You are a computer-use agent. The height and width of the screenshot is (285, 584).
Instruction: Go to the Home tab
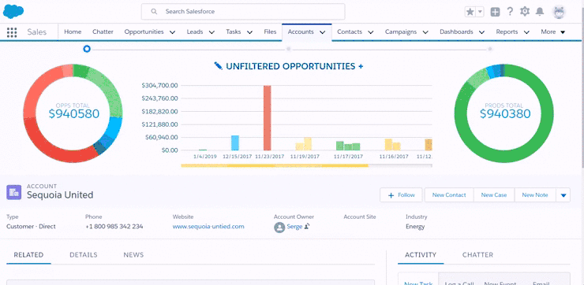(73, 32)
